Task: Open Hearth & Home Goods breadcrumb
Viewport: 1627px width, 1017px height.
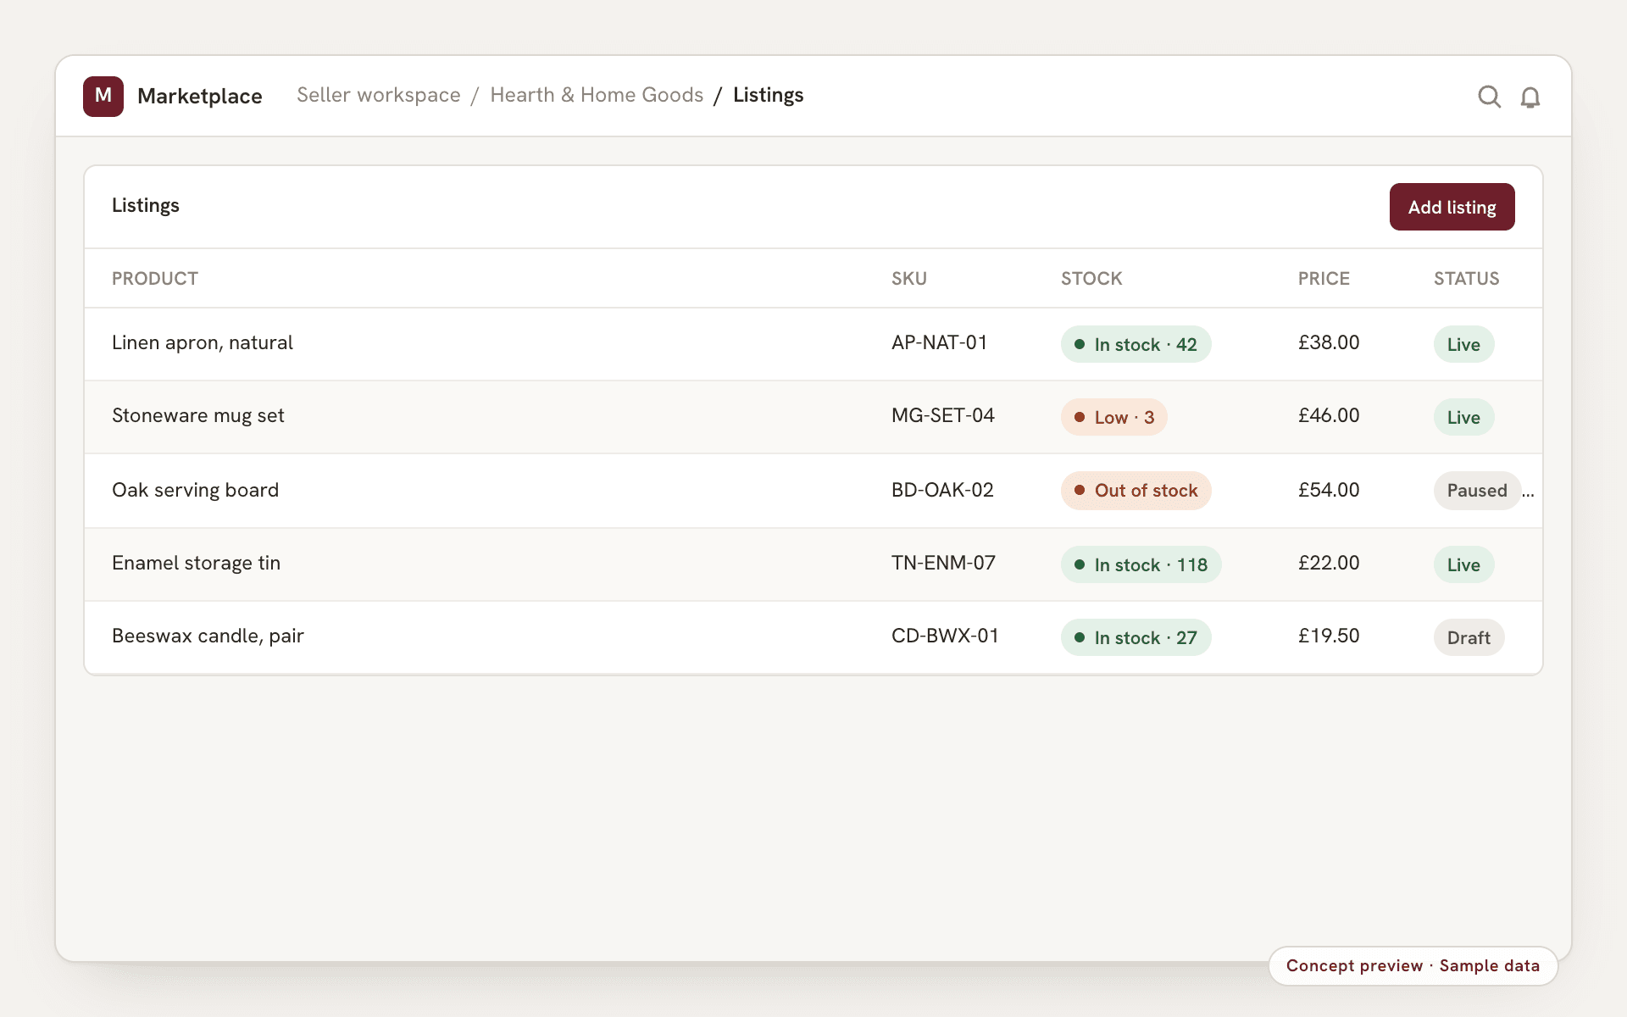Action: click(597, 95)
